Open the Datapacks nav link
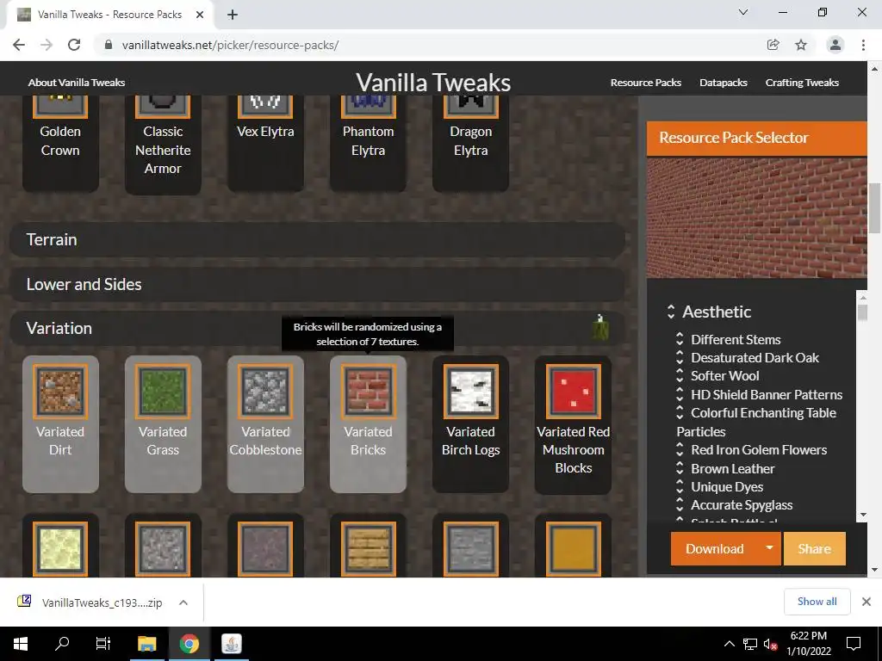882x661 pixels. pyautogui.click(x=724, y=83)
